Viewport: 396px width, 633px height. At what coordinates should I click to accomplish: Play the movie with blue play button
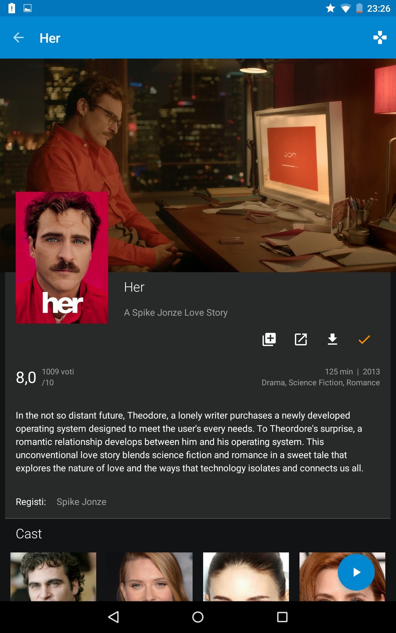[356, 572]
